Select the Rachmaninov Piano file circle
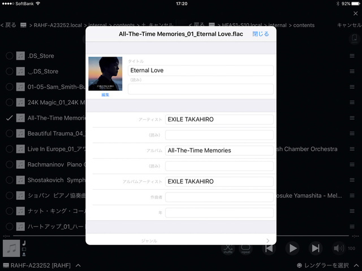The image size is (362, 271). point(10,164)
